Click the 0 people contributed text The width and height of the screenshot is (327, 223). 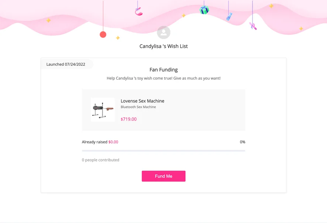click(x=100, y=160)
